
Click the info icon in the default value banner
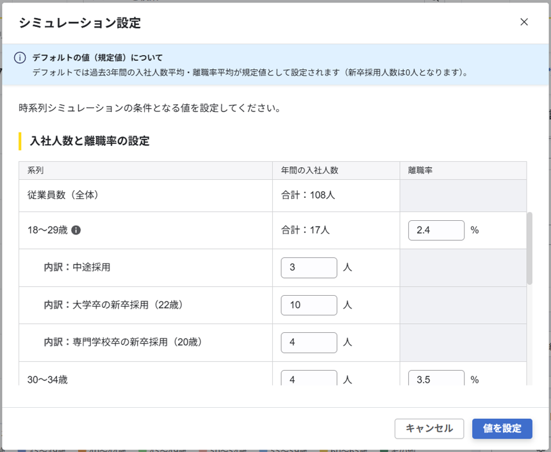20,58
